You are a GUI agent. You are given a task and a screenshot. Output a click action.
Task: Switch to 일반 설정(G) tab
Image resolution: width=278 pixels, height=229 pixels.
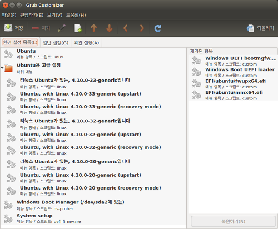(x=56, y=43)
